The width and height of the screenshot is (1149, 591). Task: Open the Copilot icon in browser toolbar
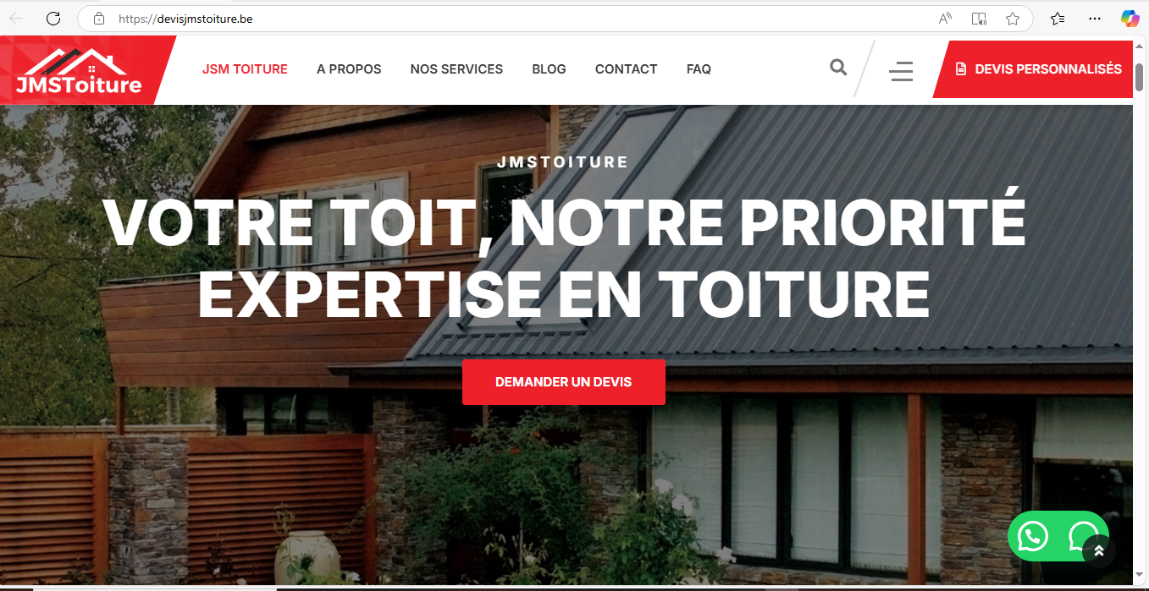click(1130, 18)
